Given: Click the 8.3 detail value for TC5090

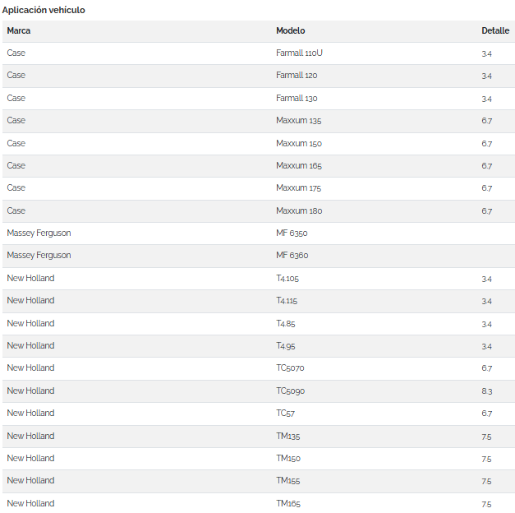Looking at the screenshot, I should [486, 391].
